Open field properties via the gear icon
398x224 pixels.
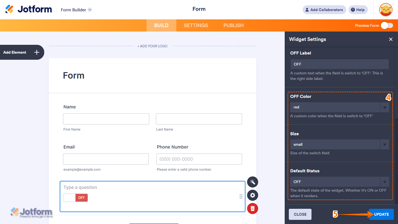click(252, 195)
